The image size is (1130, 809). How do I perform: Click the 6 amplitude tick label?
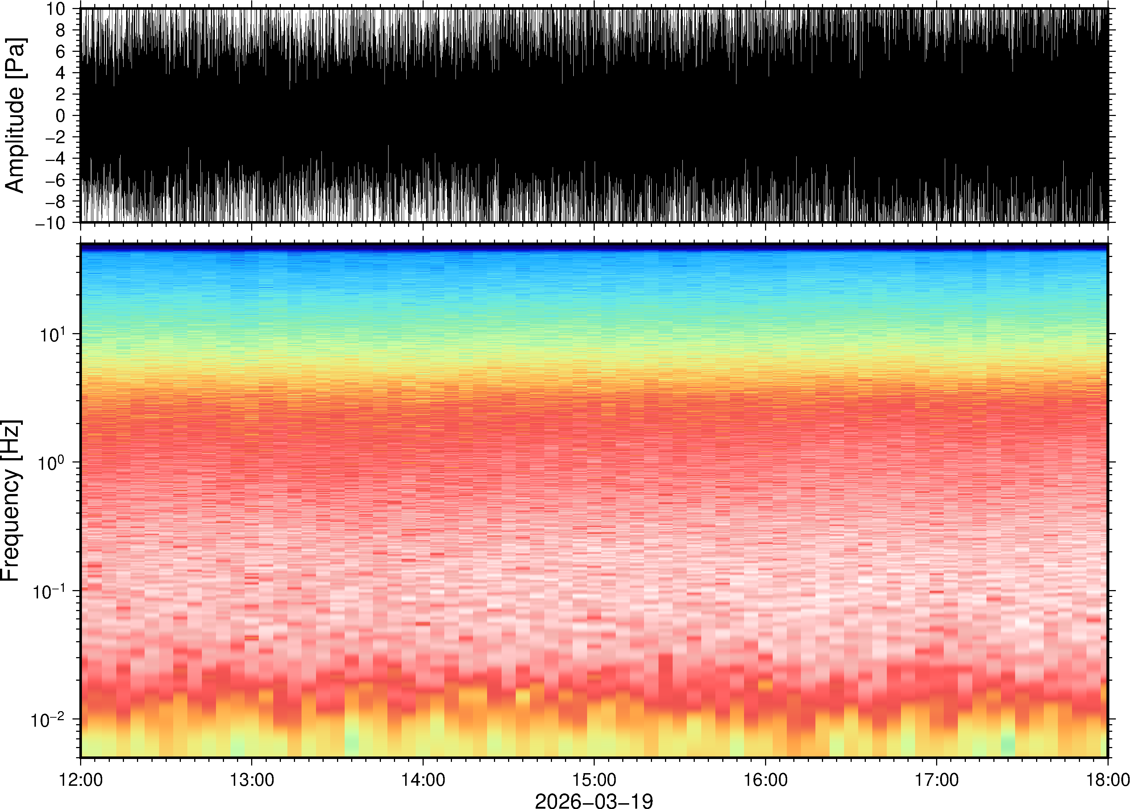point(61,52)
